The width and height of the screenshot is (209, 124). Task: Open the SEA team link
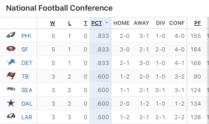coord(27,90)
